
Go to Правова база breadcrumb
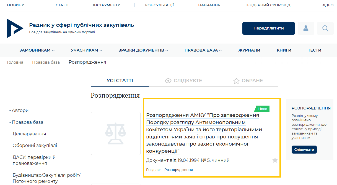pyautogui.click(x=46, y=62)
